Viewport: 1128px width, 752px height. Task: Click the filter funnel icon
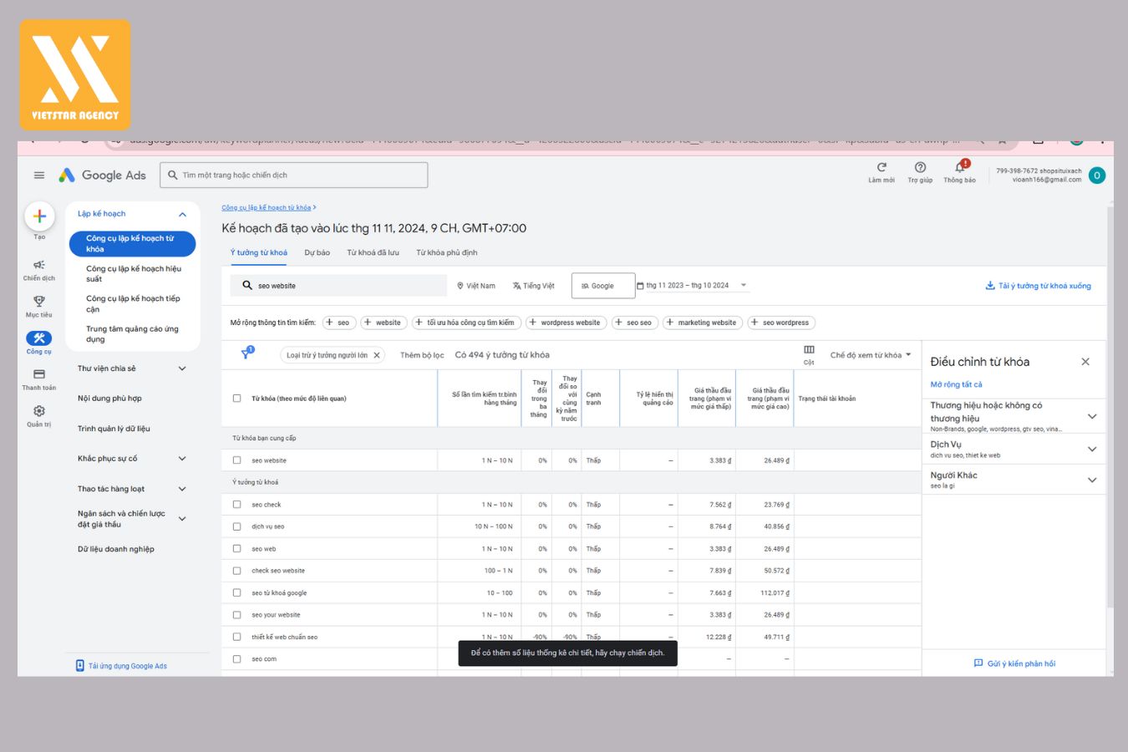tap(246, 354)
